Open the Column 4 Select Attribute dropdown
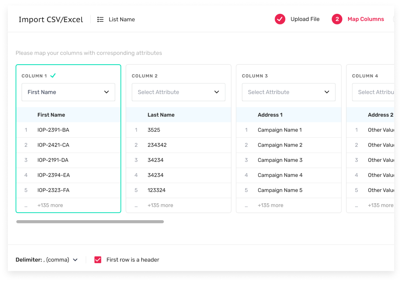402x282 pixels. pos(373,92)
